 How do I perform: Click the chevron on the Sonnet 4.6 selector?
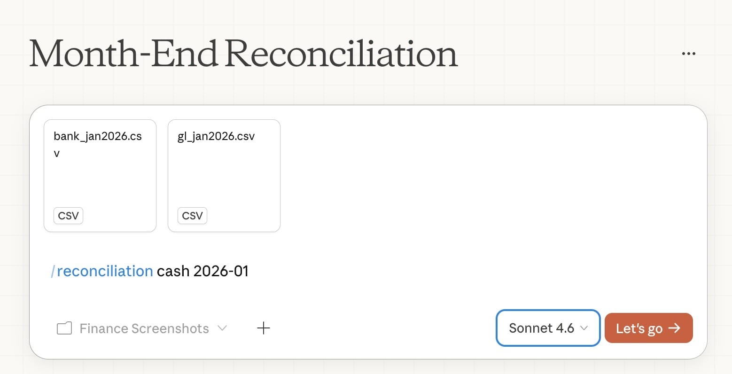click(583, 328)
